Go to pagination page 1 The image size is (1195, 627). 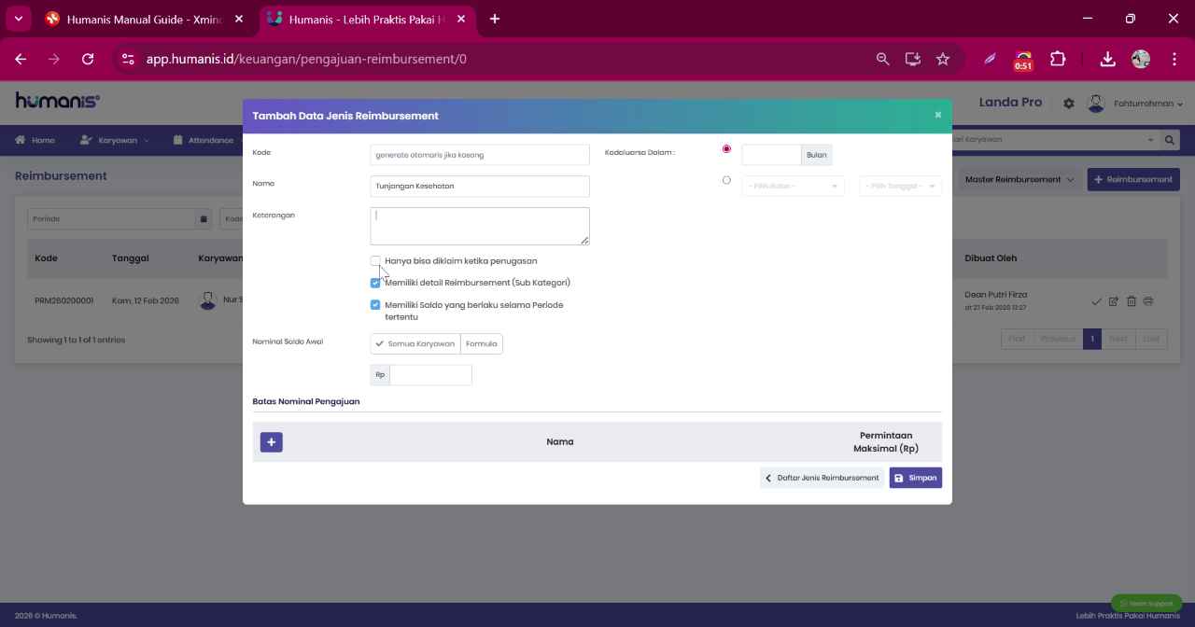[x=1091, y=339]
